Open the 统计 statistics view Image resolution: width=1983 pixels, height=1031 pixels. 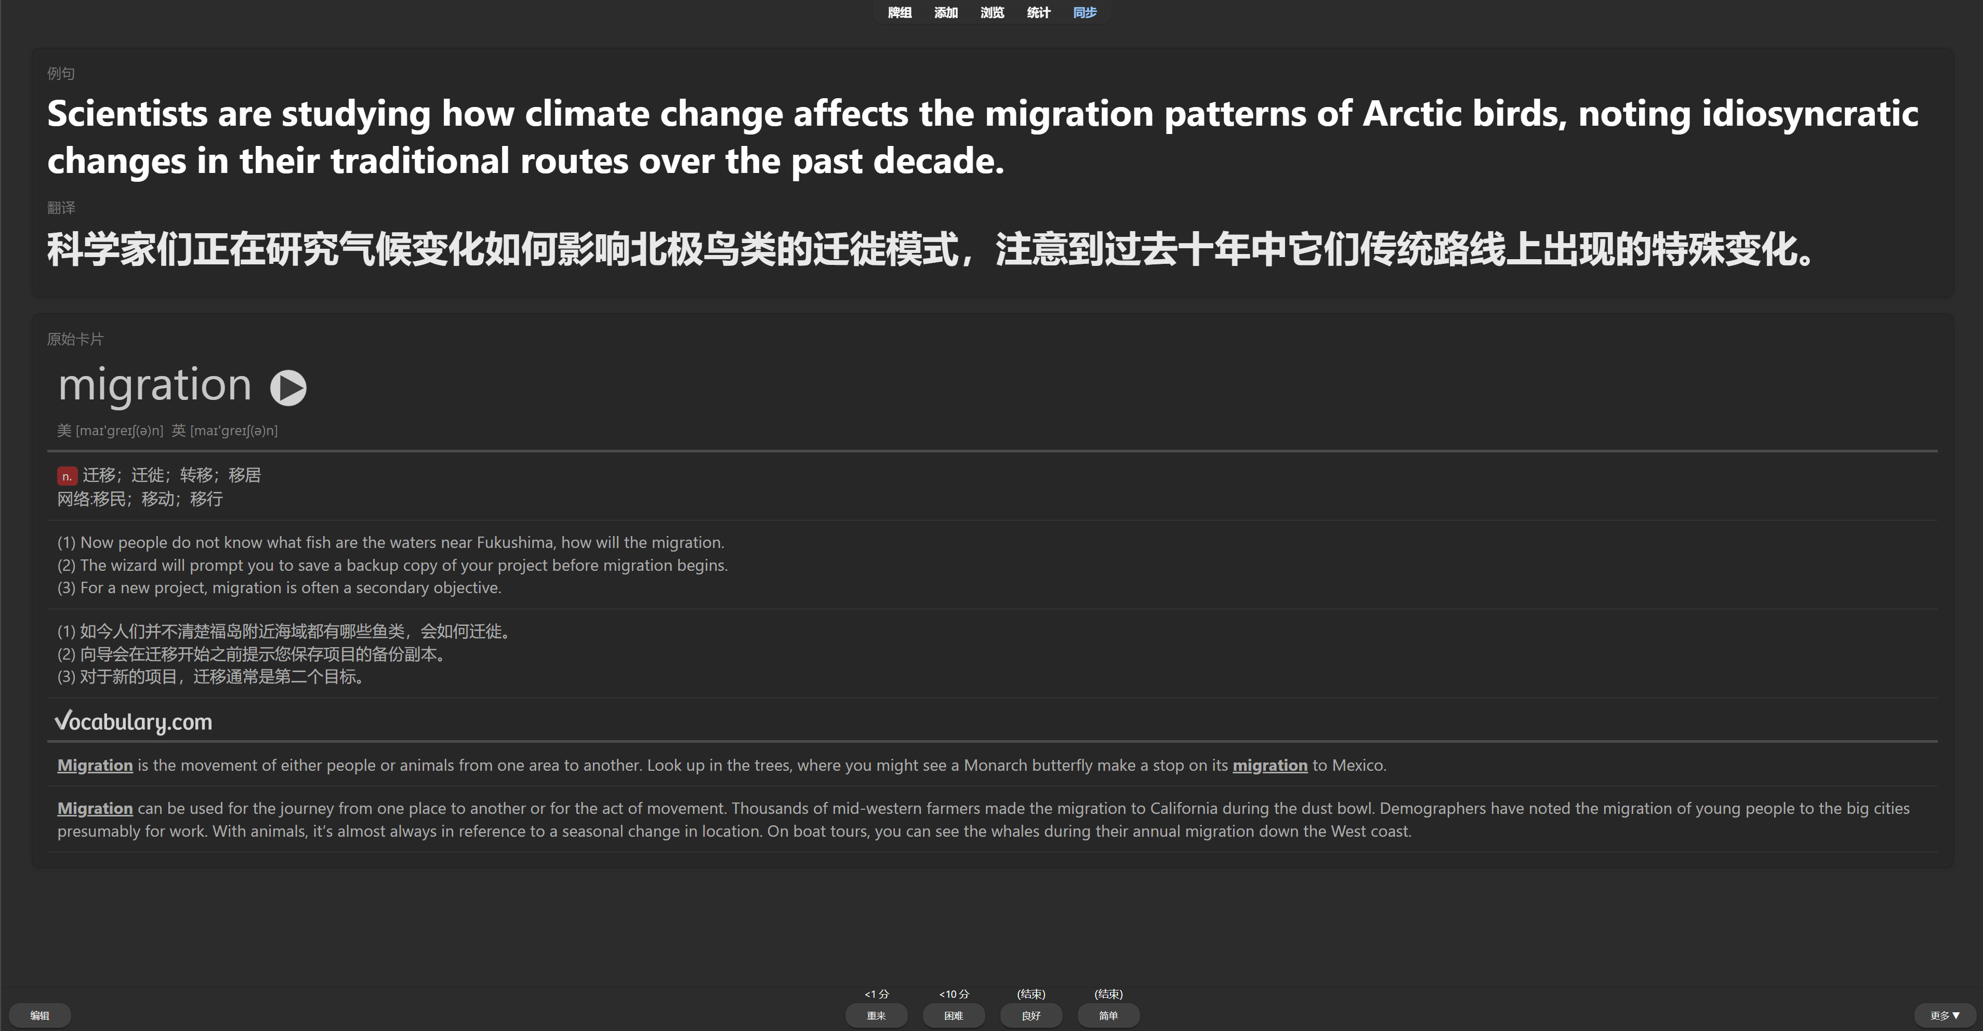1038,12
